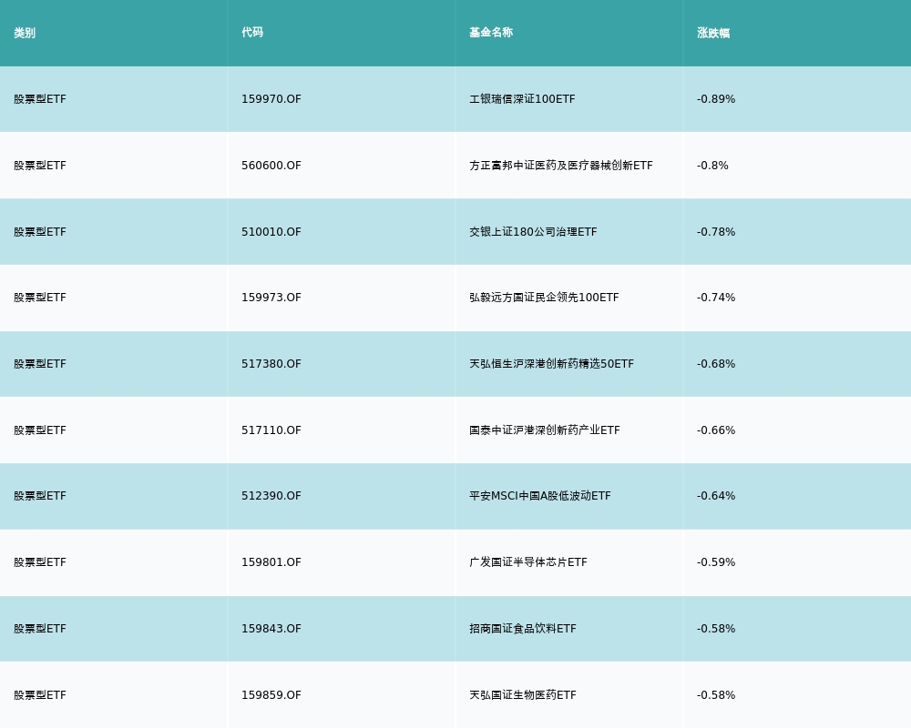Select fund code 512390.OF
Screen dimensions: 911x728
[x=271, y=496]
